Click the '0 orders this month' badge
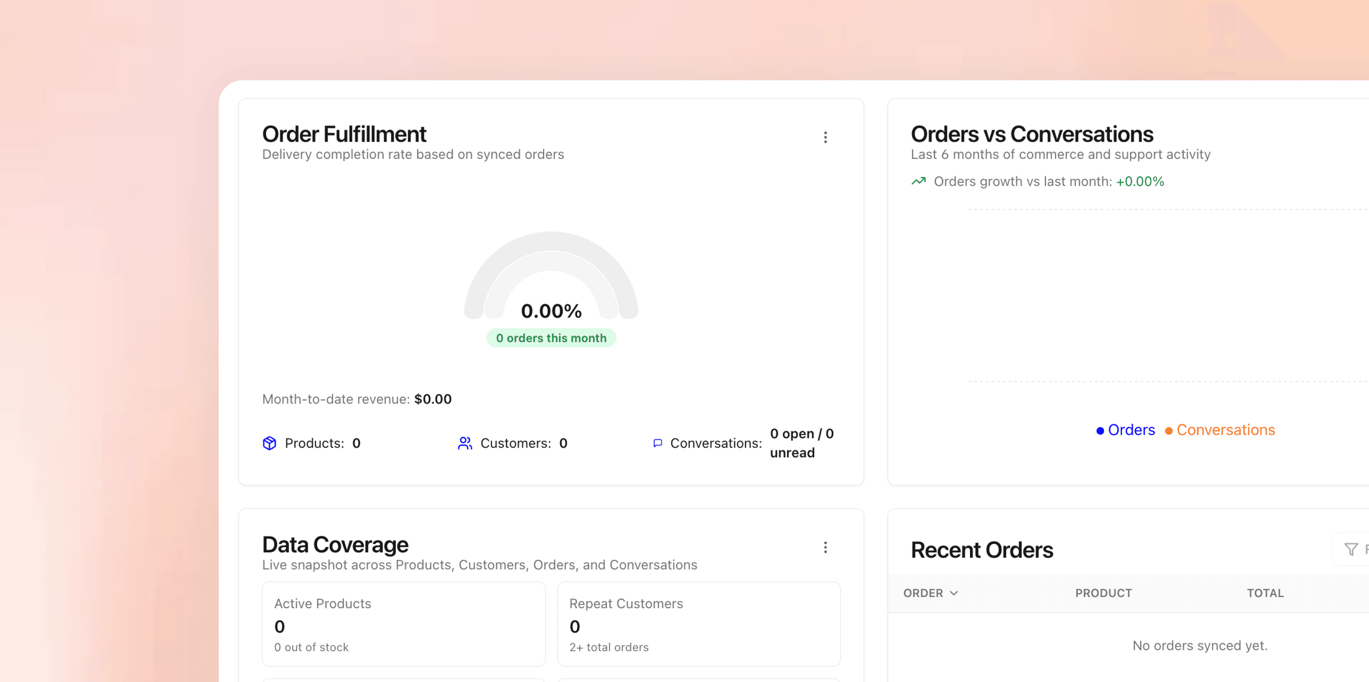This screenshot has width=1369, height=682. [x=551, y=338]
